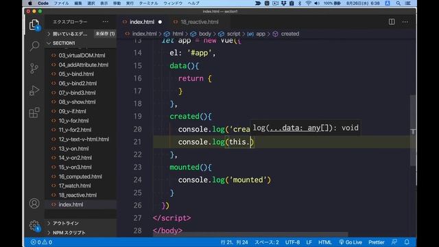The height and width of the screenshot is (247, 439).
Task: Click created in the breadcrumb
Action: click(289, 34)
